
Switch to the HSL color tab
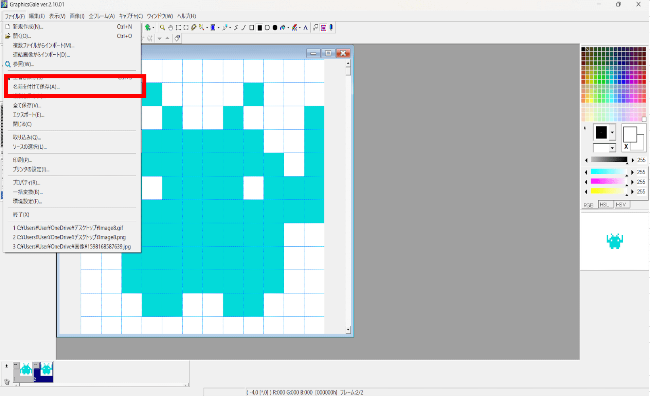tap(606, 204)
